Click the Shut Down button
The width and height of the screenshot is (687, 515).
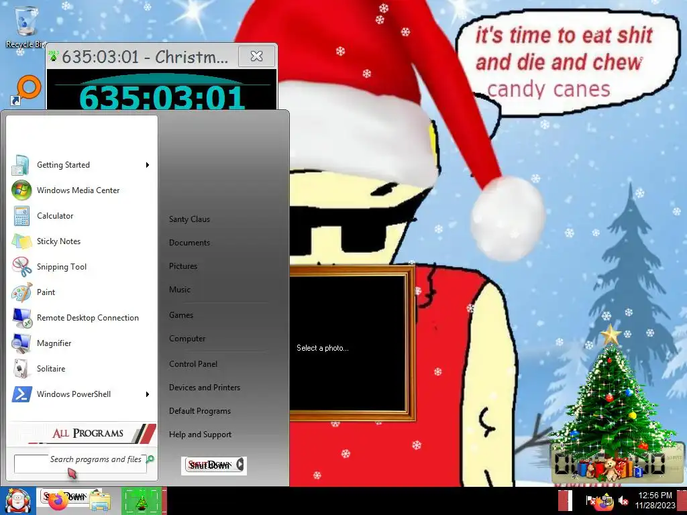tap(210, 465)
